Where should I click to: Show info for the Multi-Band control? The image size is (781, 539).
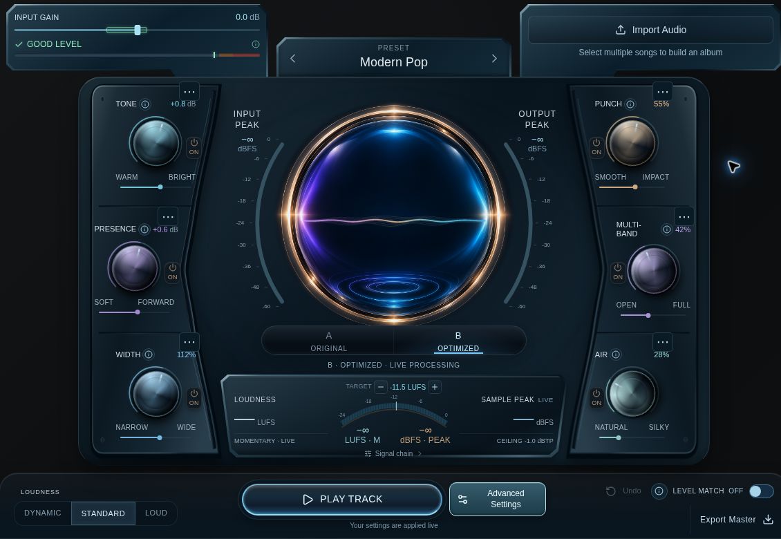point(666,229)
